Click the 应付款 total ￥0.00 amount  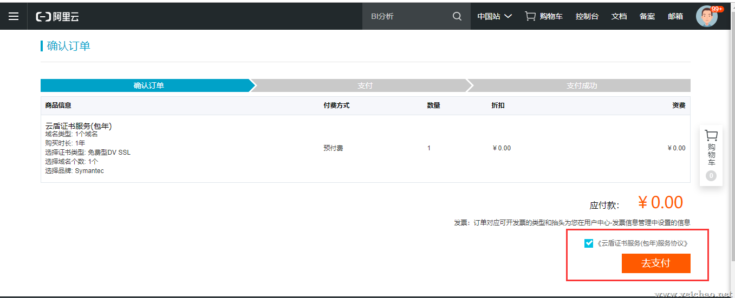click(660, 203)
